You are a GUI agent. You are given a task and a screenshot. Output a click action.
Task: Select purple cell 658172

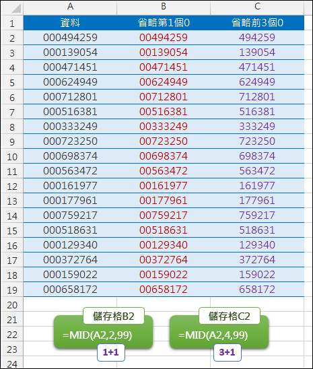(x=257, y=290)
